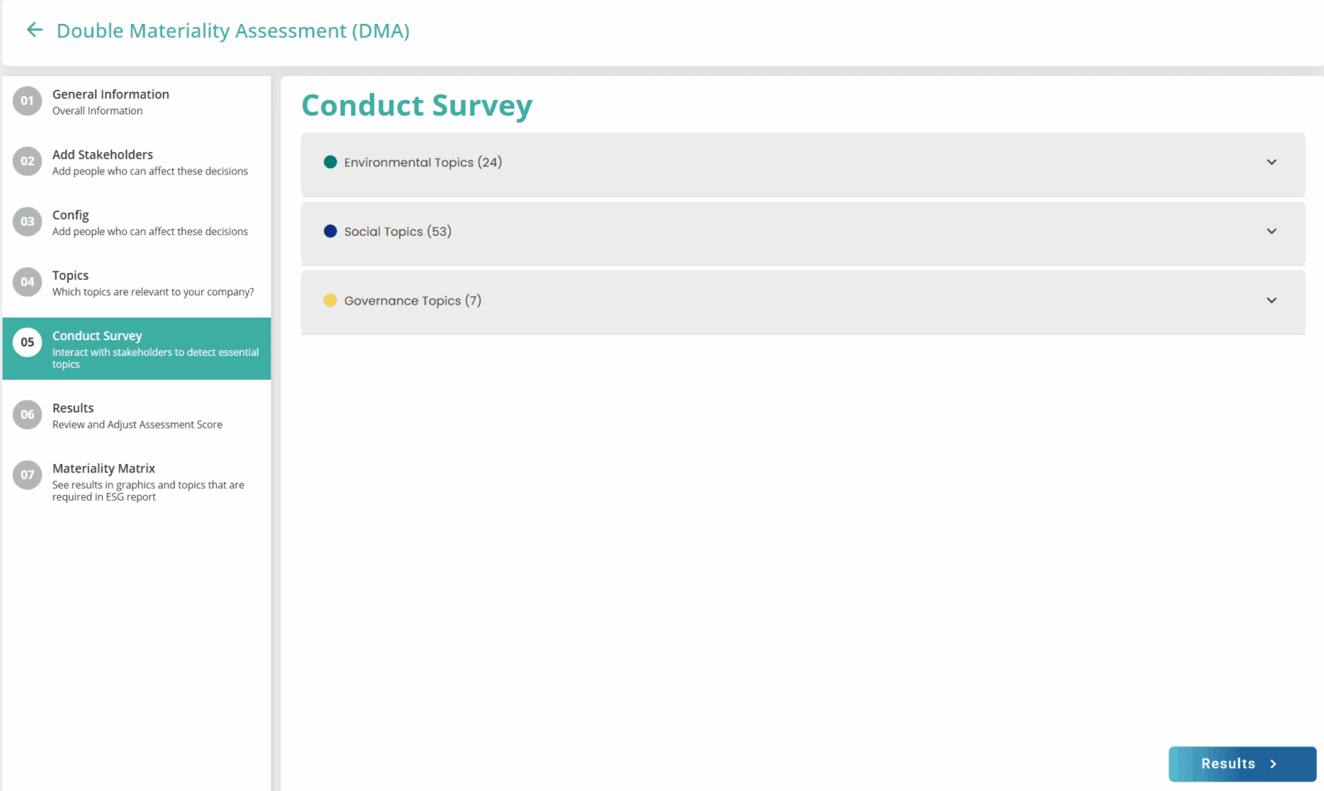Click yellow Governance Topics color dot
1324x791 pixels.
tap(330, 300)
